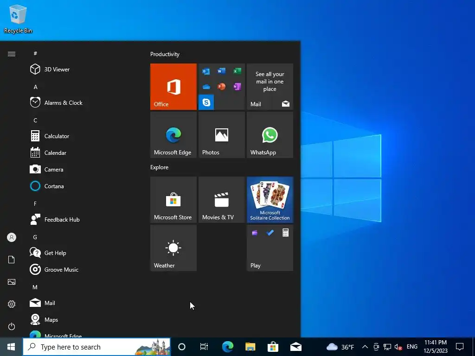Open Microsoft Edge from taskbar
The width and height of the screenshot is (475, 356).
pyautogui.click(x=227, y=347)
